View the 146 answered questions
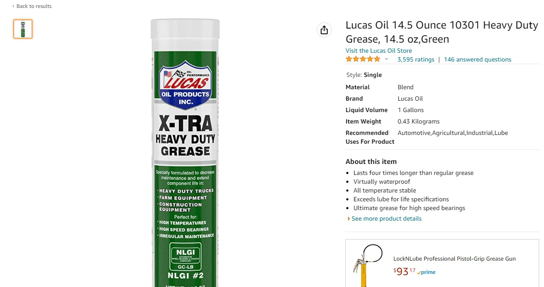544x287 pixels. tap(477, 59)
